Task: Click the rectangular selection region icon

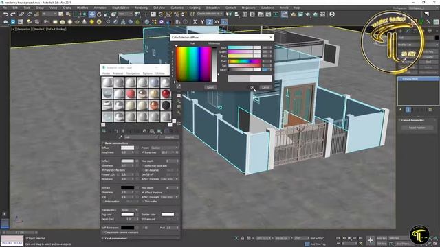Action: [76, 14]
